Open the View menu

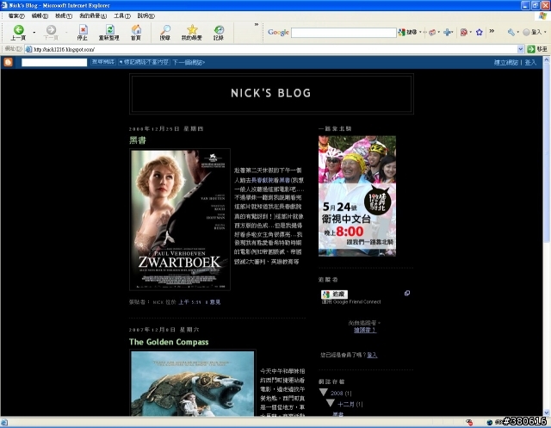click(x=64, y=16)
